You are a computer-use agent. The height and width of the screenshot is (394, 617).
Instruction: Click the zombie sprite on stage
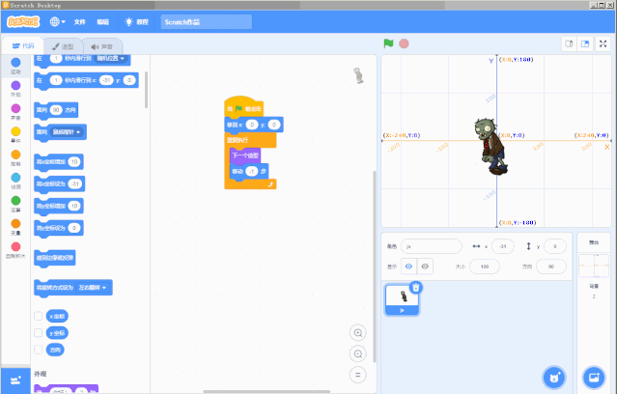(491, 147)
